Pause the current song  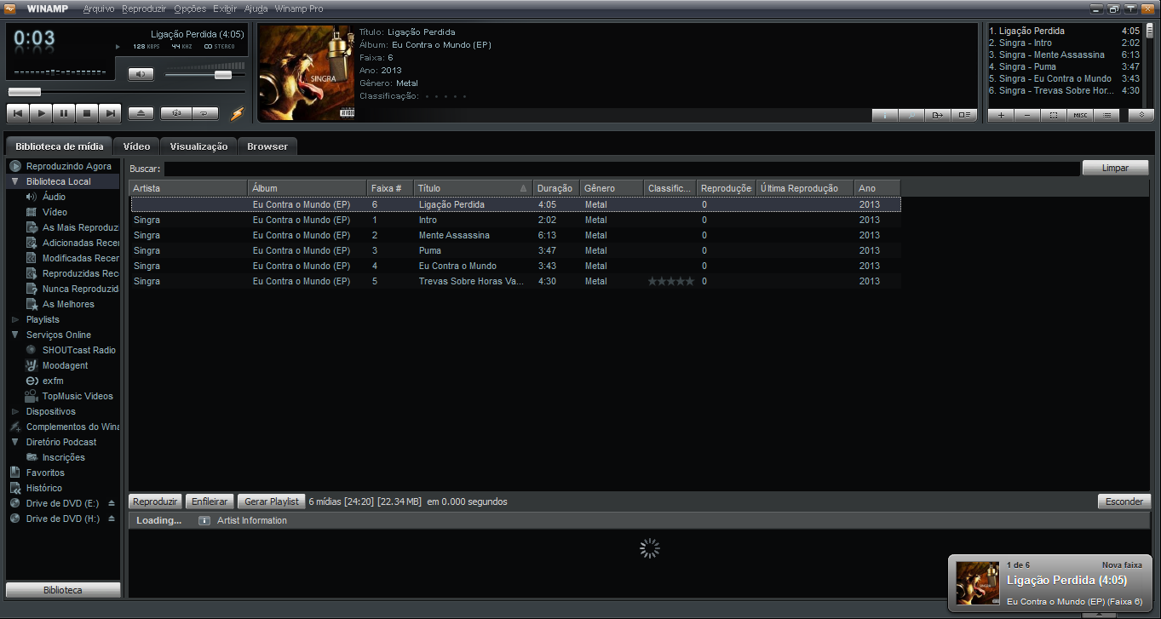coord(64,113)
